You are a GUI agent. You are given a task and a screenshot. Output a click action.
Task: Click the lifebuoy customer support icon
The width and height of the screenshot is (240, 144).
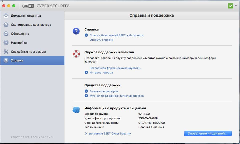(76, 54)
